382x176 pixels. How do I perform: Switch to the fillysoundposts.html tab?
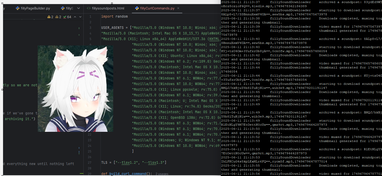(106, 8)
